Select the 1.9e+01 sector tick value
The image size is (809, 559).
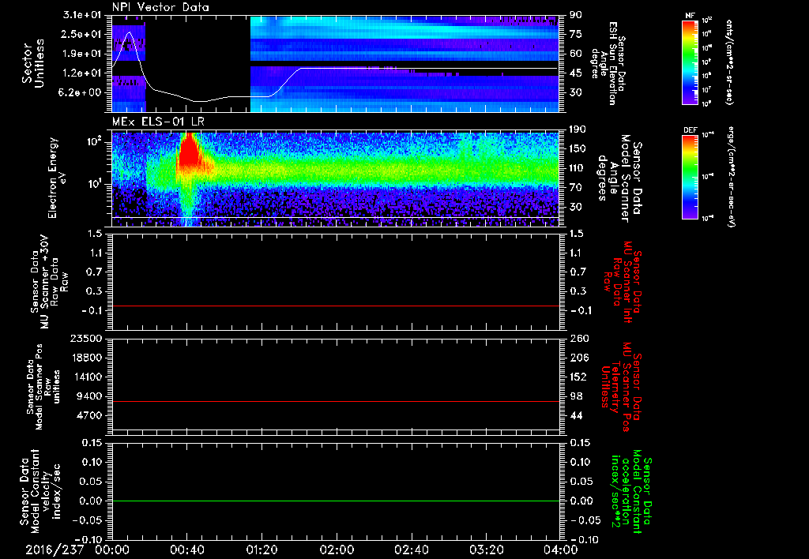click(x=82, y=54)
